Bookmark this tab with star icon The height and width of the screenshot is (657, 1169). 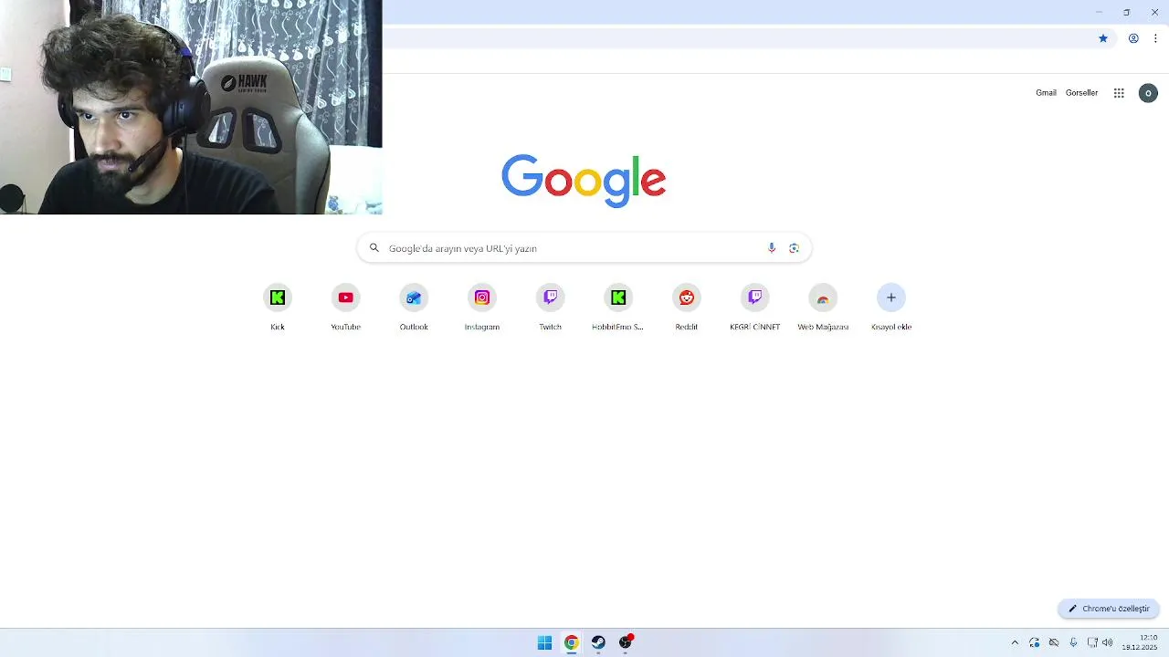(1103, 38)
